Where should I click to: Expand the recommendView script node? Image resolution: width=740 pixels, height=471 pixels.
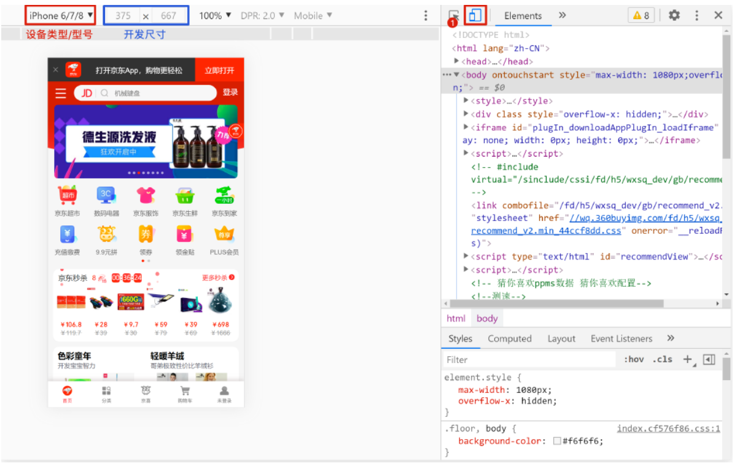point(467,257)
